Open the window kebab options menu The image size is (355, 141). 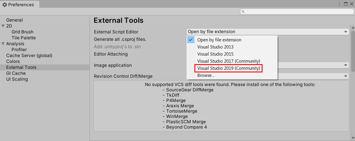pyautogui.click(x=339, y=4)
